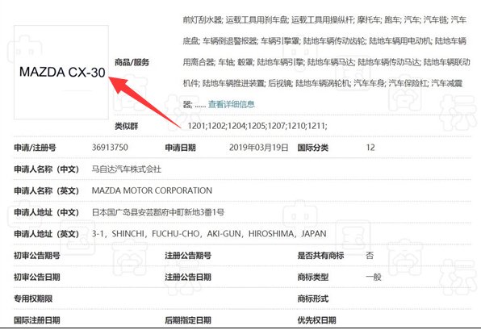Click the 初审公告日期 label
Image resolution: width=481 pixels, height=330 pixels.
(37, 277)
